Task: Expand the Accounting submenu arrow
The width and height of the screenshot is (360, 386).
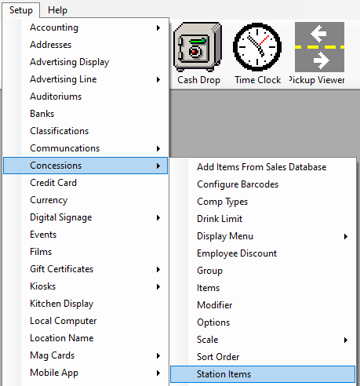Action: point(158,27)
